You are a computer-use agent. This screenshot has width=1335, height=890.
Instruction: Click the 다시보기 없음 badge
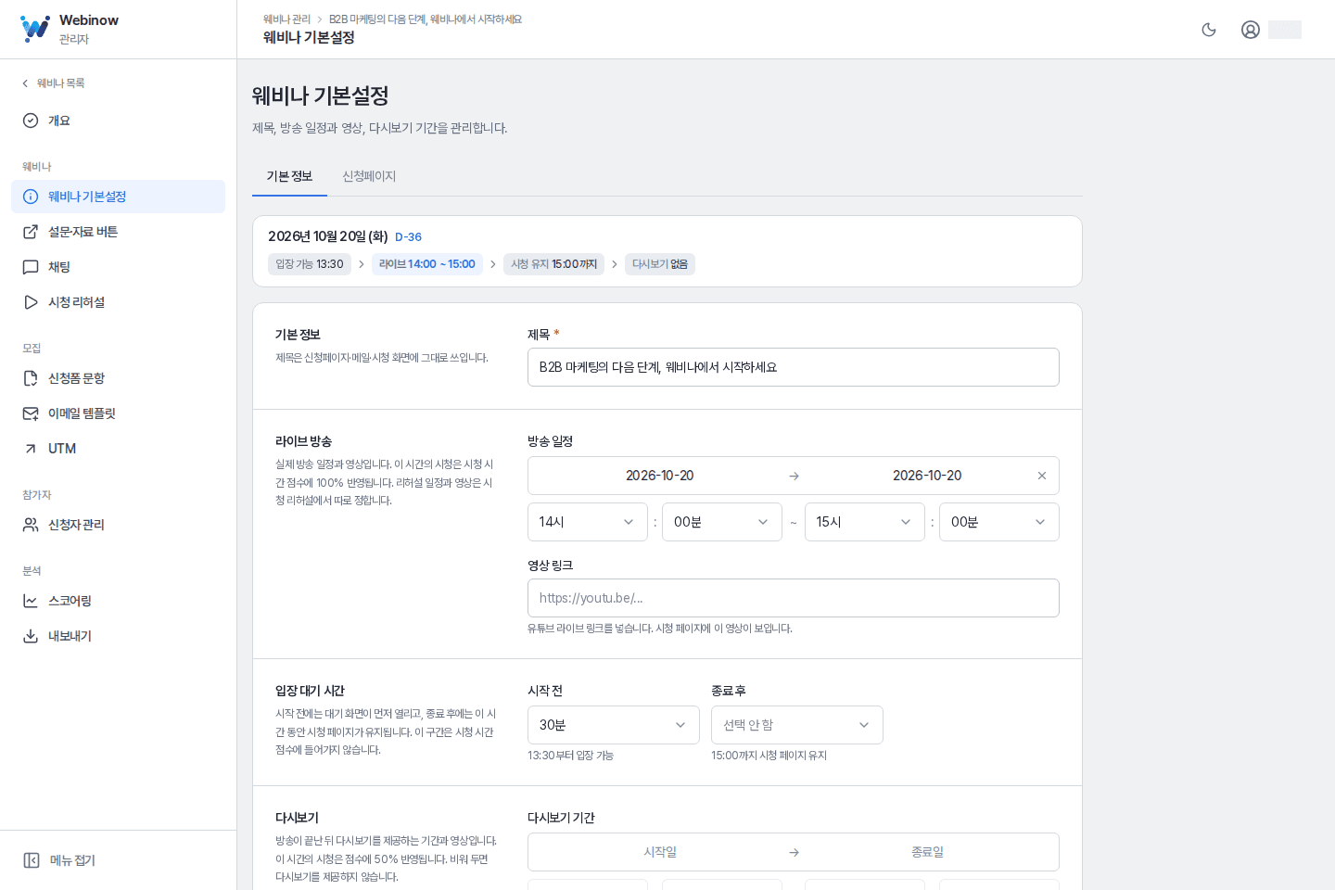tap(660, 264)
